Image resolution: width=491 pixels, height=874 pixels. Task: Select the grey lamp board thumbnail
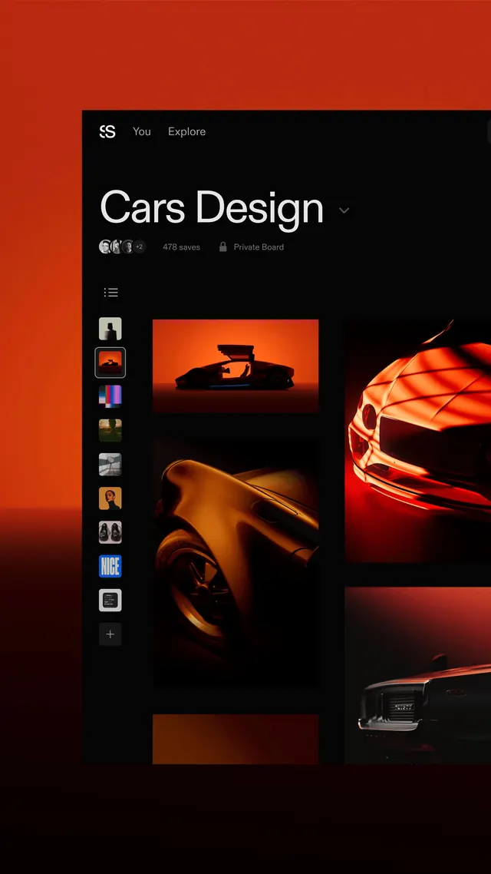(x=110, y=465)
